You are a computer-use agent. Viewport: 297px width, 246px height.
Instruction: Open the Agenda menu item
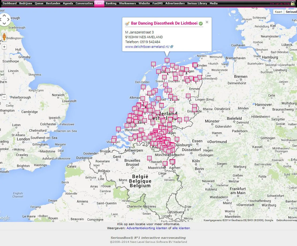68,3
